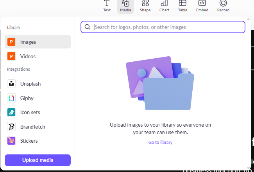
Task: Select the Text tool in toolbar
Action: (x=107, y=6)
